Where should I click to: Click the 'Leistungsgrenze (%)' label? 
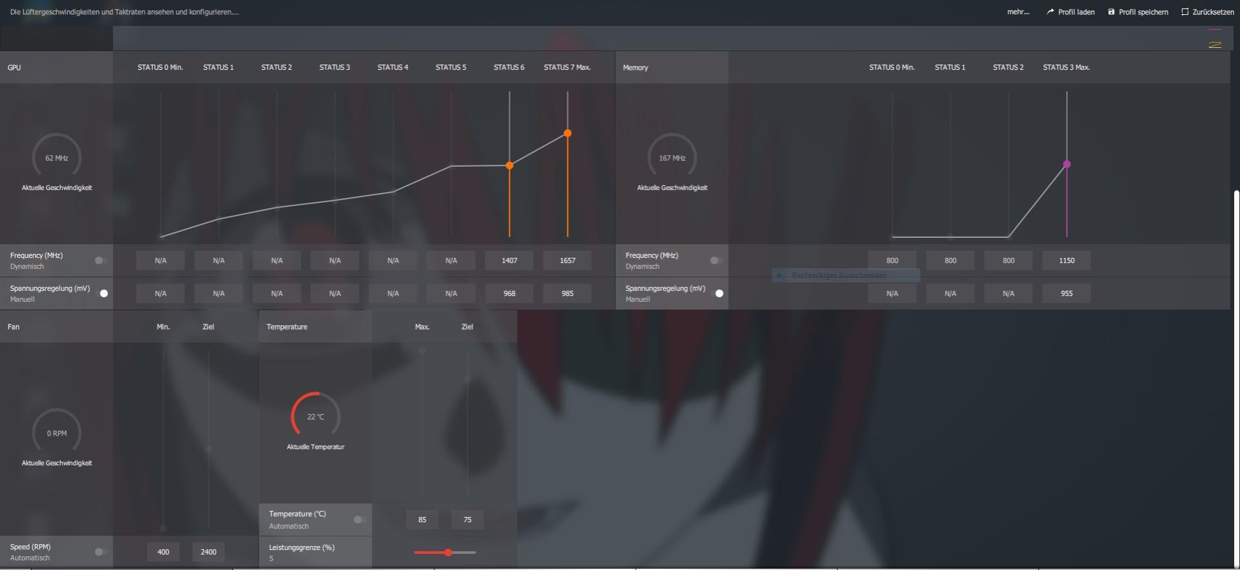[x=302, y=547]
